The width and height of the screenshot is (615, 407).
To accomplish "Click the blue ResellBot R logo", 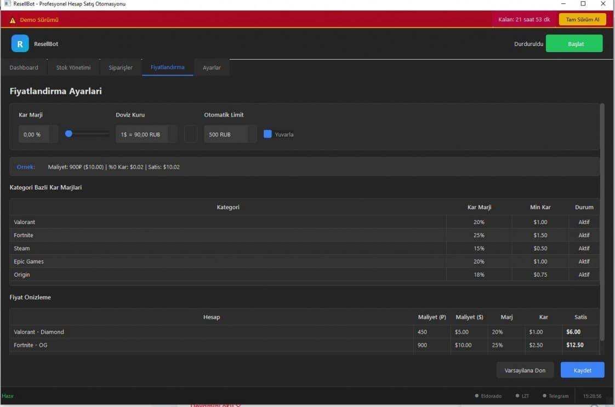I will click(20, 43).
